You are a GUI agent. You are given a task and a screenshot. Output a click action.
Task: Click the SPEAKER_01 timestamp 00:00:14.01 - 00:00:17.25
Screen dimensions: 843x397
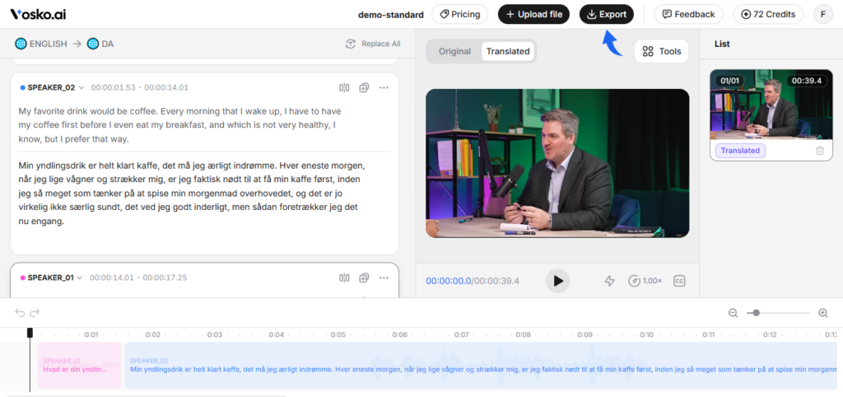(138, 278)
